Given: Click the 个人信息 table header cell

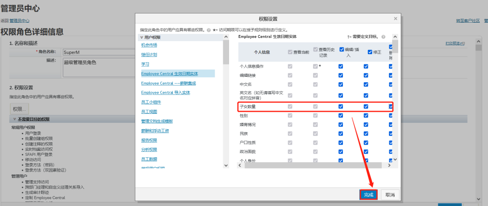Looking at the screenshot, I should pyautogui.click(x=262, y=52).
